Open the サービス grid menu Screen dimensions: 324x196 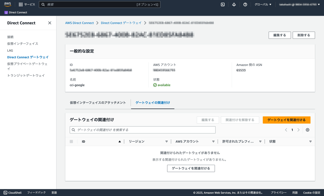point(27,5)
